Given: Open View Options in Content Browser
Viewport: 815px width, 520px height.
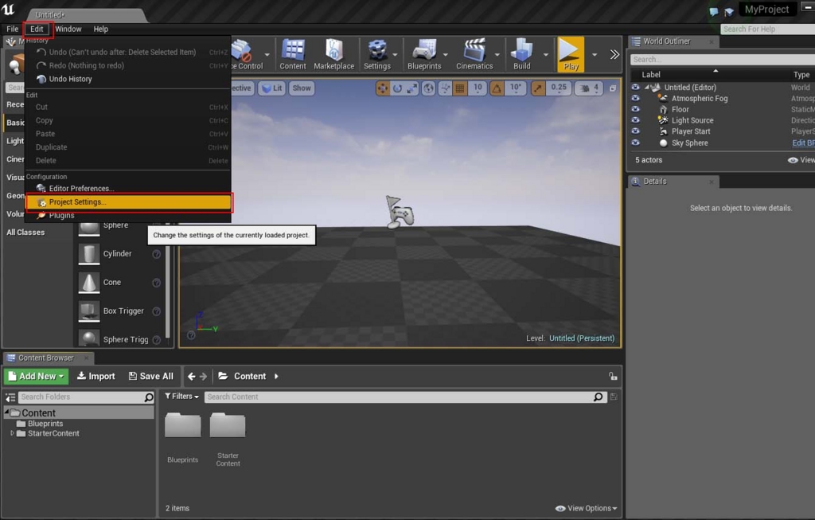Looking at the screenshot, I should (587, 508).
